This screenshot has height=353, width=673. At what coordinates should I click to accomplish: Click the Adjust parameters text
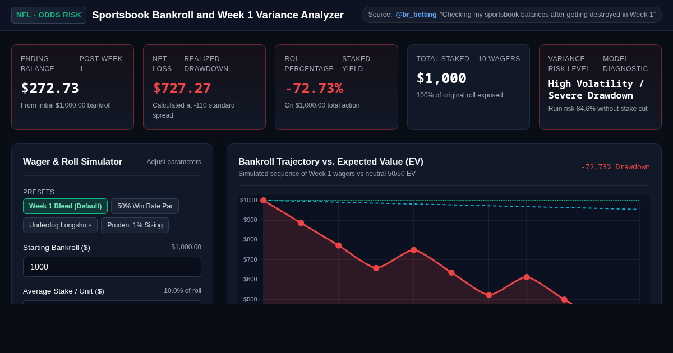pyautogui.click(x=174, y=162)
